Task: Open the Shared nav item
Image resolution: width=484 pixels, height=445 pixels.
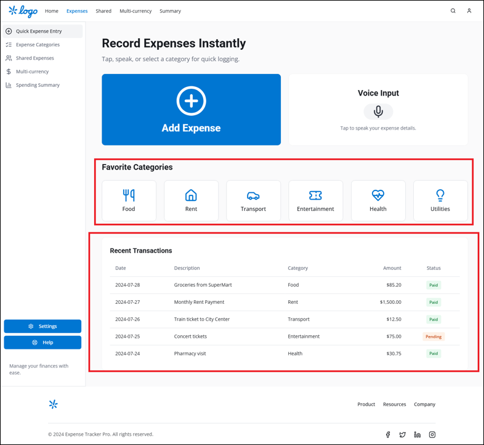Action: pos(103,11)
